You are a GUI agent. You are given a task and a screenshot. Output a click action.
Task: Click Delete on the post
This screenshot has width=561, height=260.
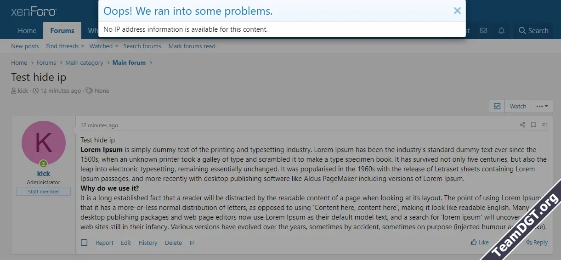[173, 243]
